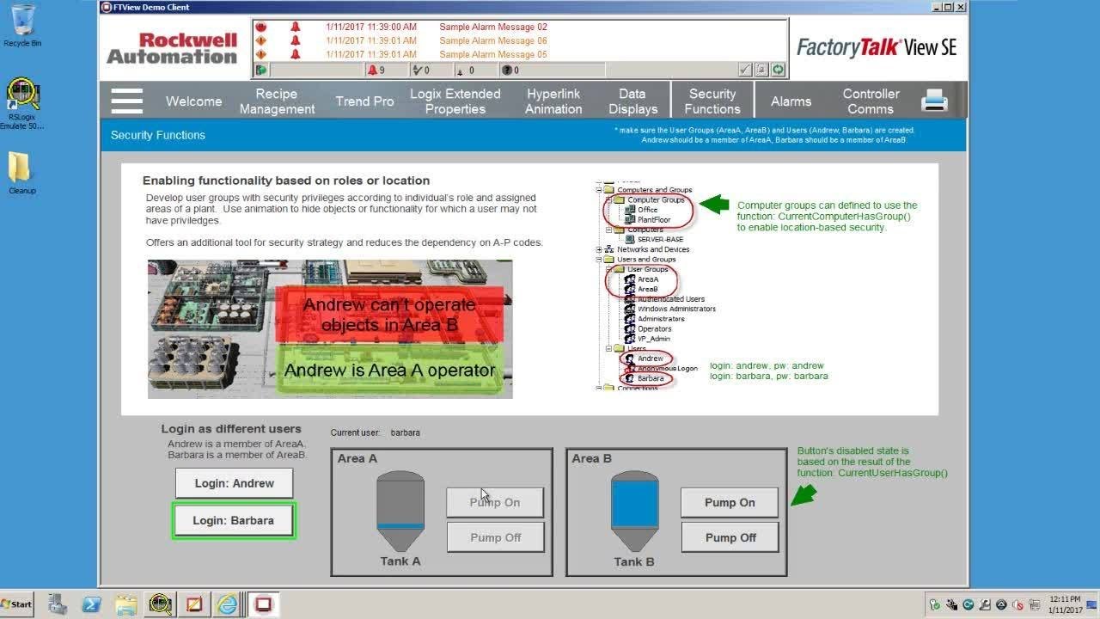Click the disabled Pump Off in Area A
1100x619 pixels.
(495, 537)
